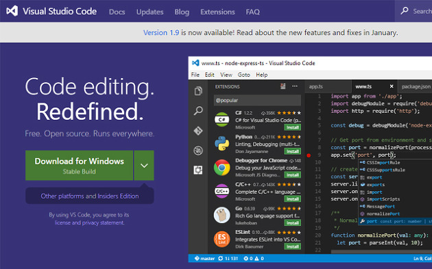Open Source Control git icon
Viewport: 432px width, 269px height.
pyautogui.click(x=198, y=131)
